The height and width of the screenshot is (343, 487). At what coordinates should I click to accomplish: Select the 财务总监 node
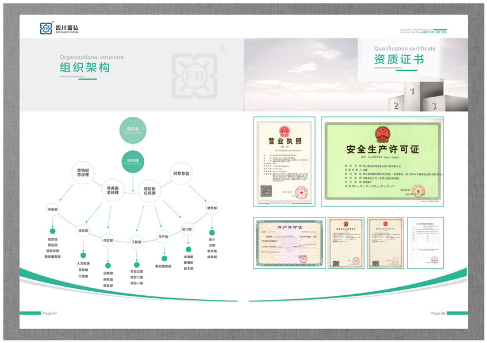pyautogui.click(x=181, y=173)
